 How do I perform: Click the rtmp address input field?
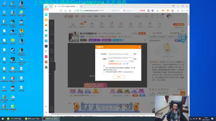click(120, 54)
